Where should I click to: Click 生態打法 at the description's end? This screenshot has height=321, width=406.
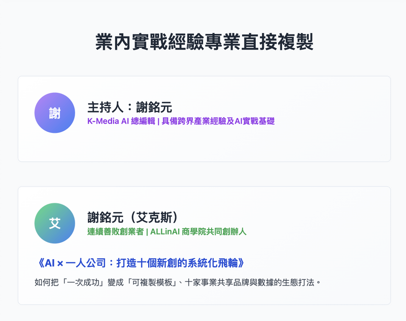[x=298, y=281]
